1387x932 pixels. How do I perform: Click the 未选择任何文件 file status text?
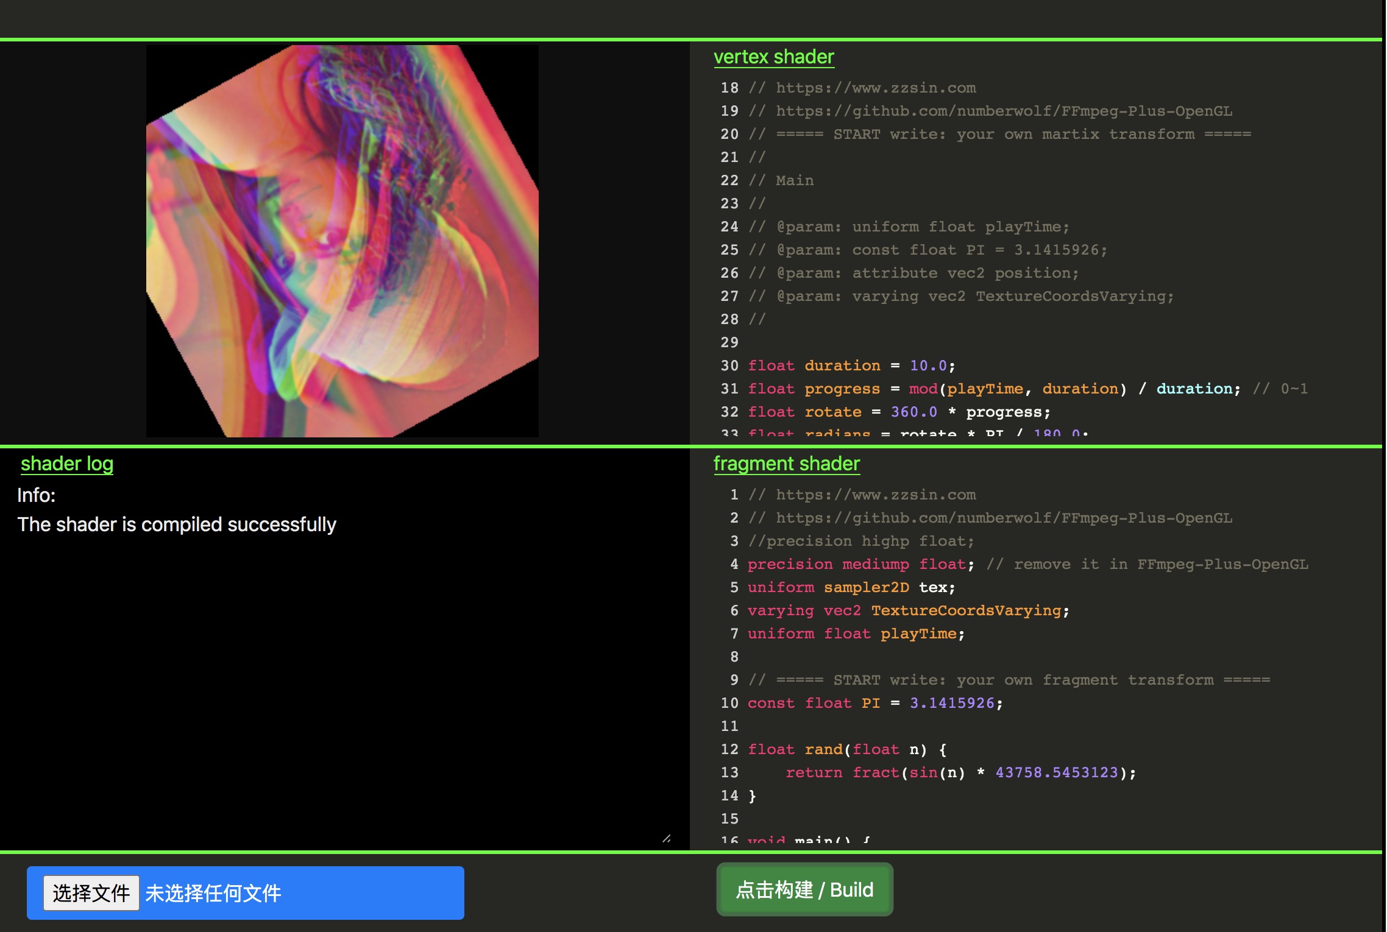pyautogui.click(x=213, y=893)
